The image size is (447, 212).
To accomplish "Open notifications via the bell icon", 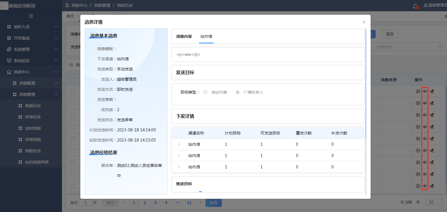I will click(x=415, y=6).
